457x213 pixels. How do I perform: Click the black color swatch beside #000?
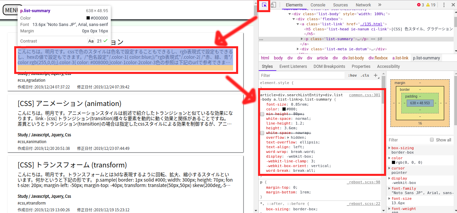coord(284,109)
